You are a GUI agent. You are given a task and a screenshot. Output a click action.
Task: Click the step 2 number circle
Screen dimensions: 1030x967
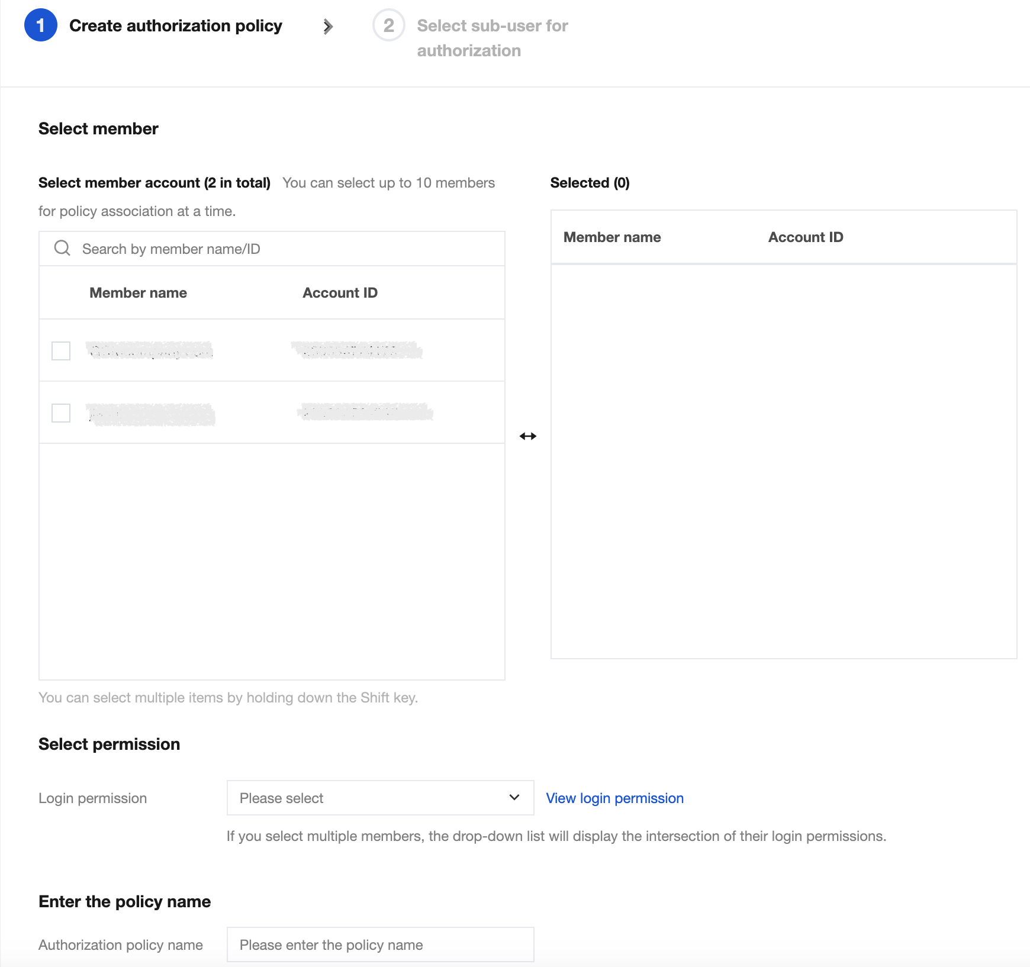coord(388,25)
